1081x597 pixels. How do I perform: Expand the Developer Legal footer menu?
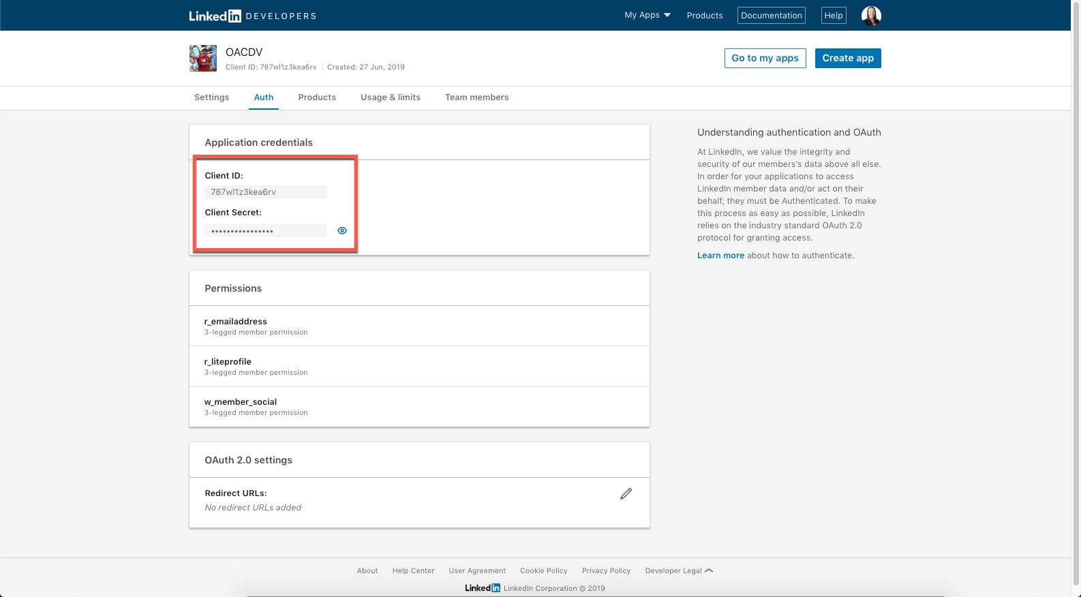pyautogui.click(x=679, y=571)
